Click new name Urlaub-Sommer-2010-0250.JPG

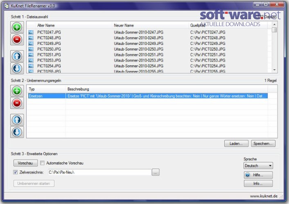pos(139,49)
